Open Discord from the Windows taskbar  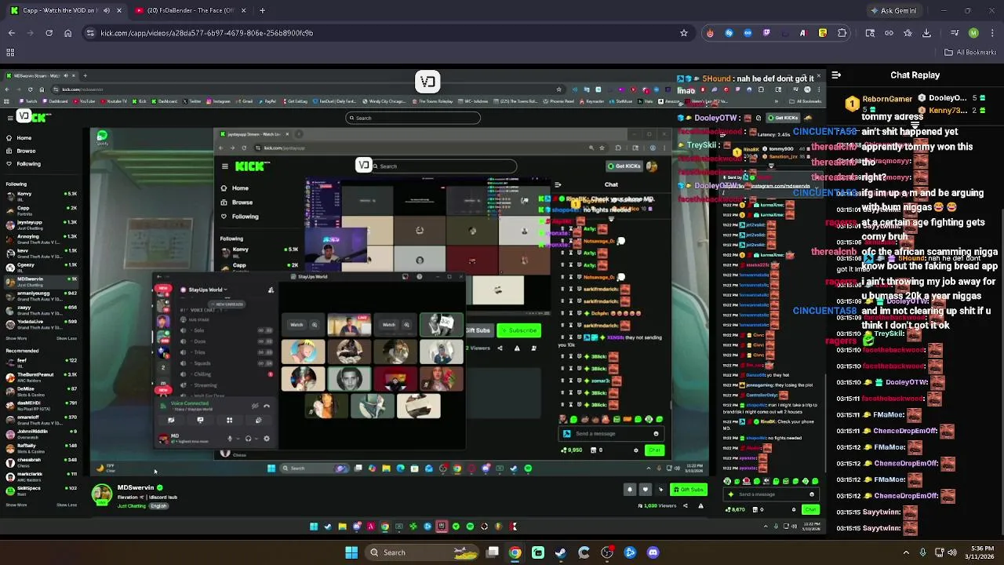653,552
